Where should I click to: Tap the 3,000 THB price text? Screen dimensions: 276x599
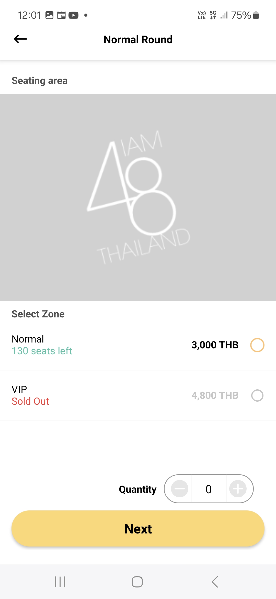click(215, 345)
